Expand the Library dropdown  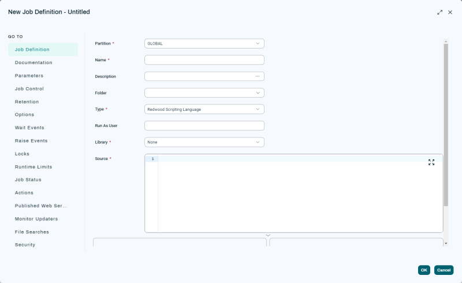click(258, 142)
